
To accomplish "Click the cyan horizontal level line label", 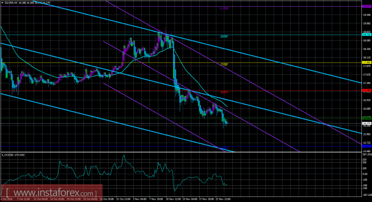I will [x=224, y=36].
